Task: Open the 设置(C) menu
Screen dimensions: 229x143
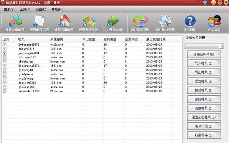Action: click(x=41, y=10)
